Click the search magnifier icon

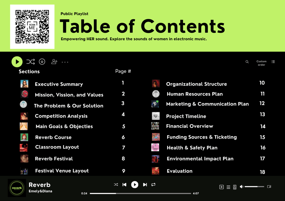point(247,62)
